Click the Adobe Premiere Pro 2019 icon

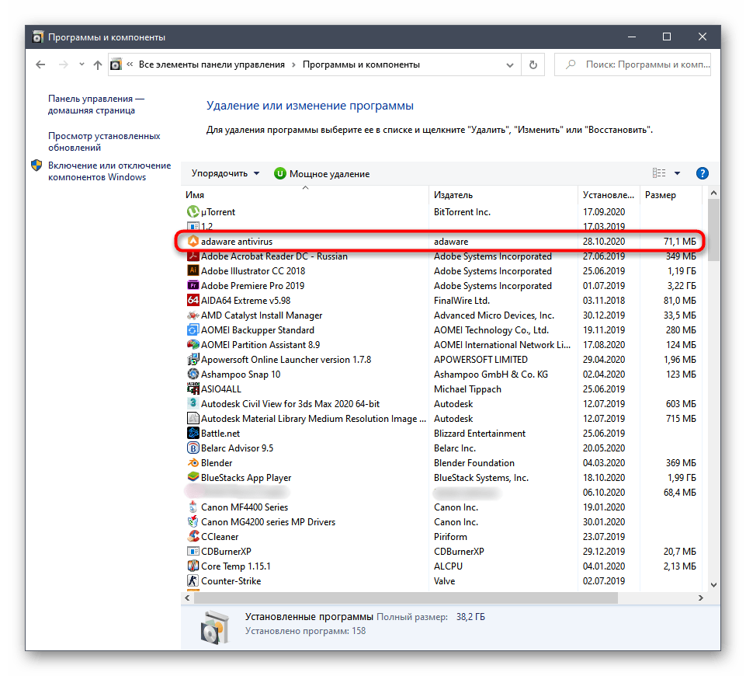point(193,286)
